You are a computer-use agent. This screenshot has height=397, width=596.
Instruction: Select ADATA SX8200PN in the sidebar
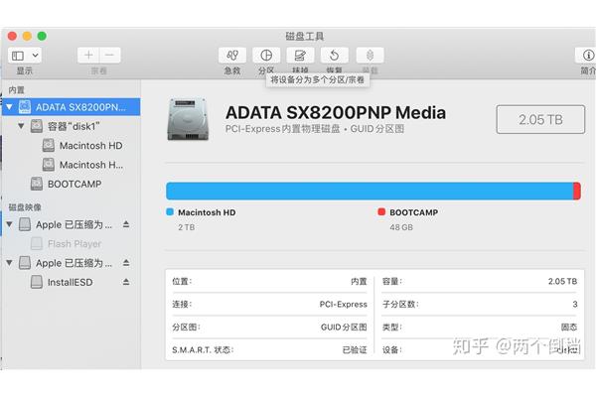[x=72, y=107]
